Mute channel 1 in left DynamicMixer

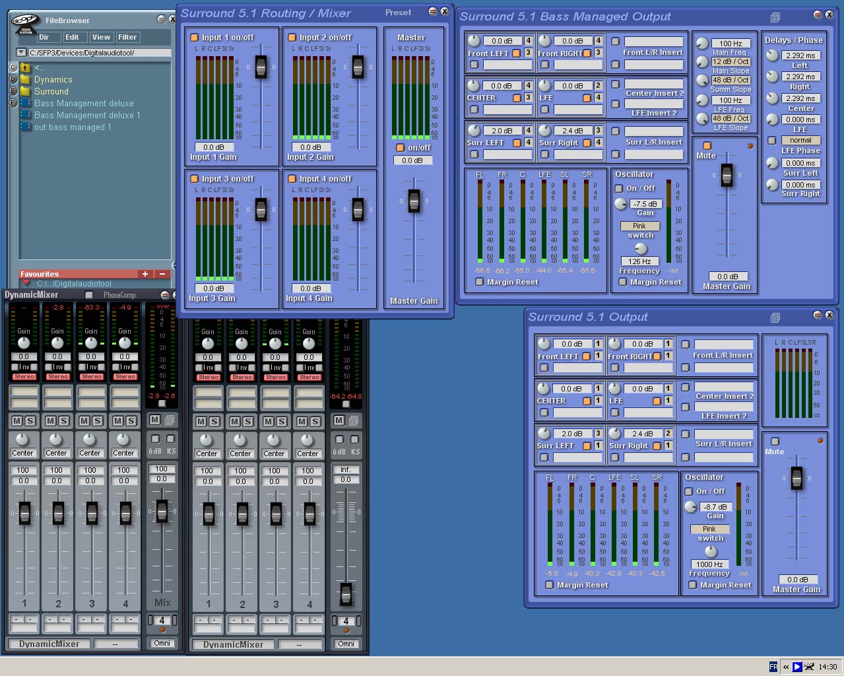coord(17,421)
